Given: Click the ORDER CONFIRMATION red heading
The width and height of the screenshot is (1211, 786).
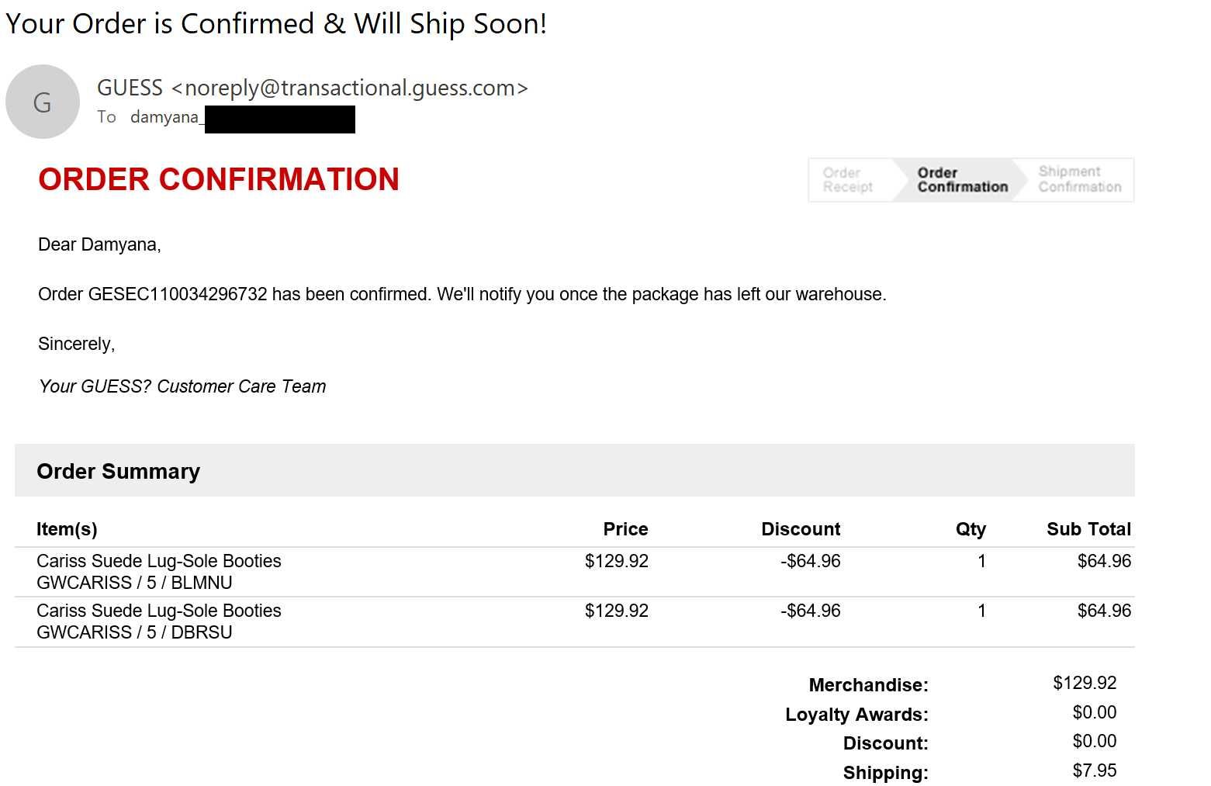Looking at the screenshot, I should coord(219,179).
